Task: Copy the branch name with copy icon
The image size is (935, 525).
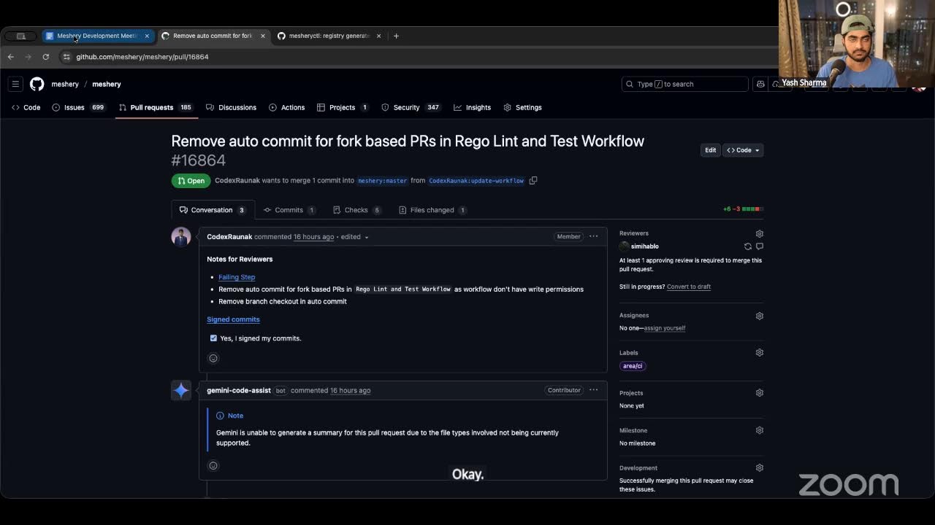Action: coord(533,181)
